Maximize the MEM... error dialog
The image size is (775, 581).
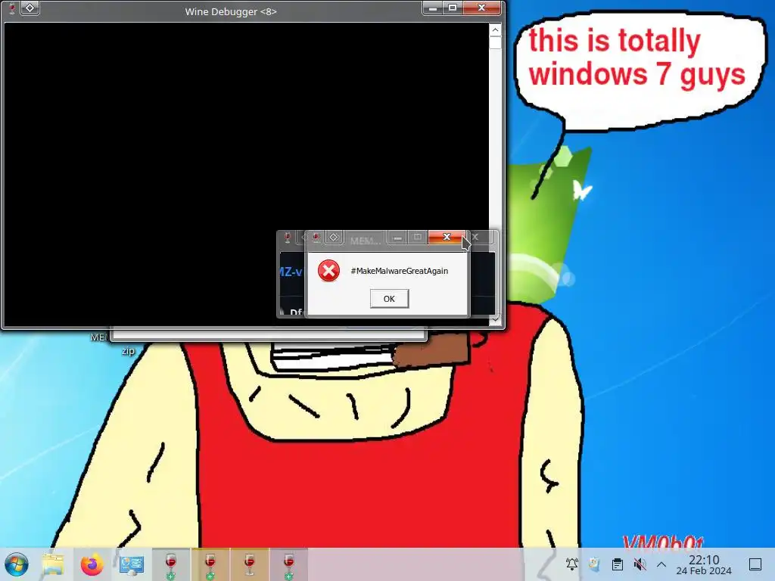(417, 238)
